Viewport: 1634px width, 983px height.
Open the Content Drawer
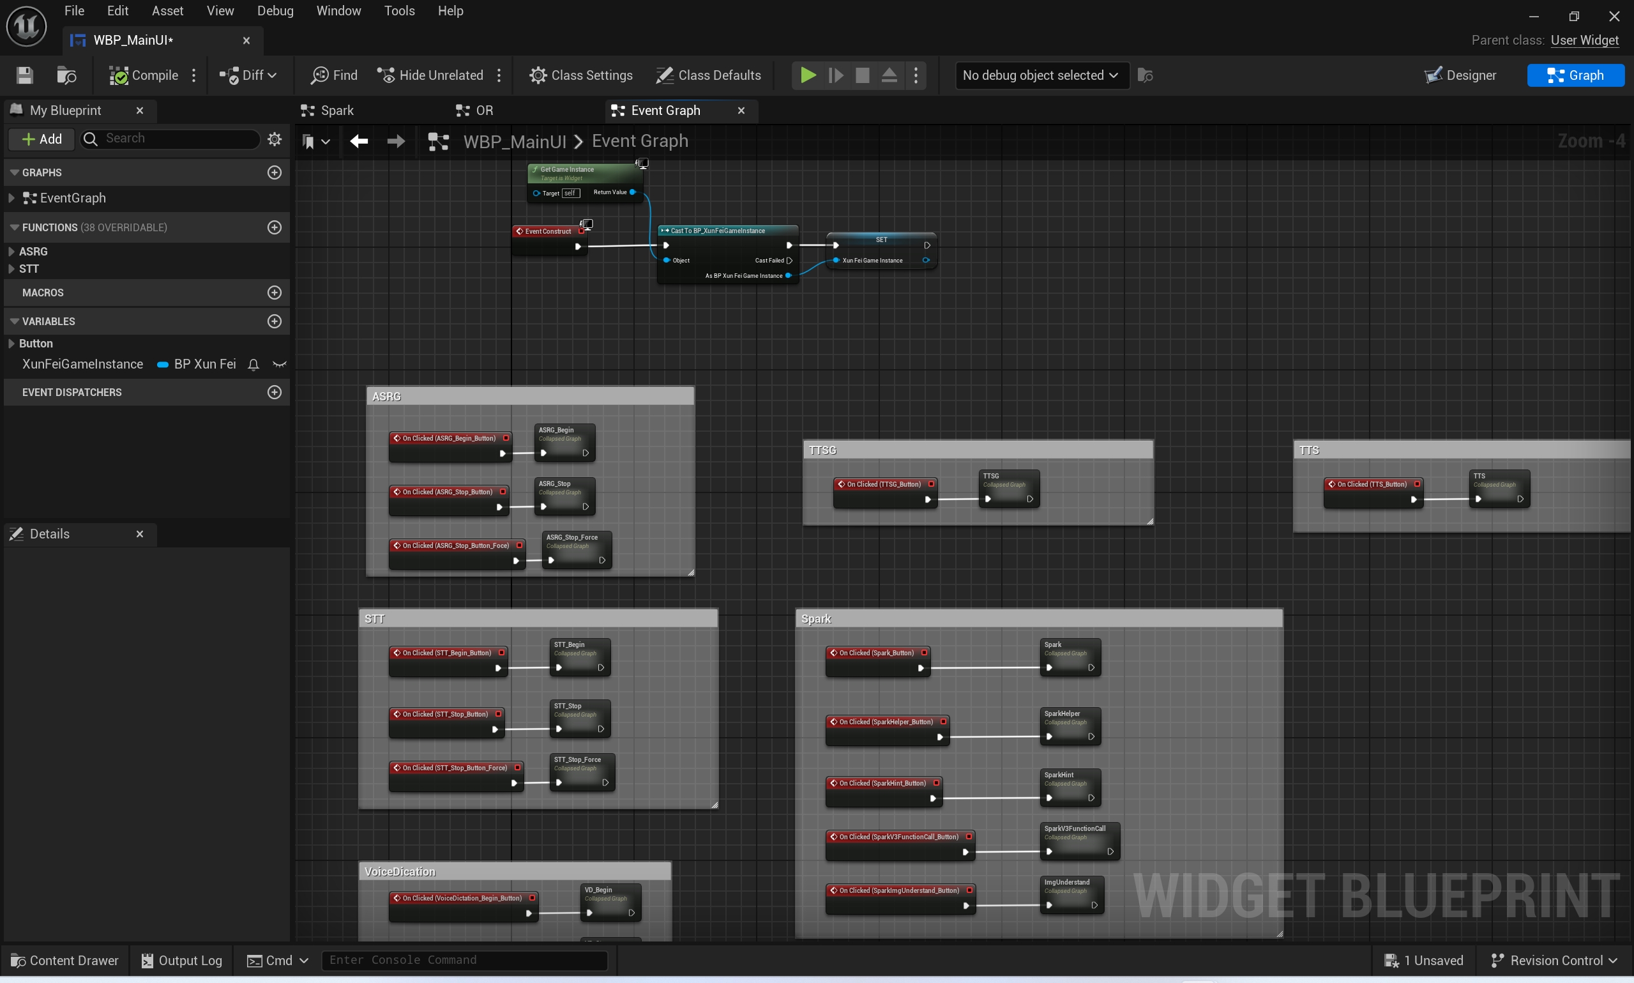(x=64, y=961)
